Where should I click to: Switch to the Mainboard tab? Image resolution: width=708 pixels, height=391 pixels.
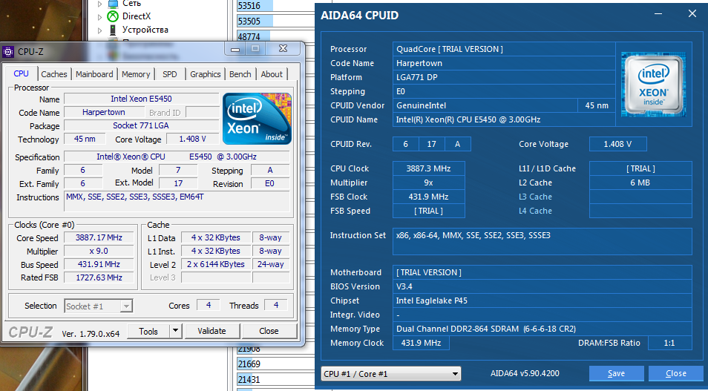[x=94, y=74]
